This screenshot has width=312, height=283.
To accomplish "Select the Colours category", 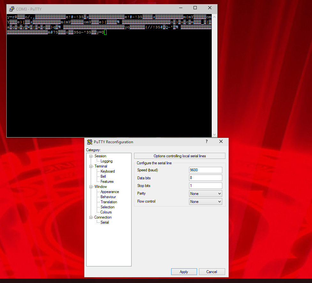I will 106,212.
